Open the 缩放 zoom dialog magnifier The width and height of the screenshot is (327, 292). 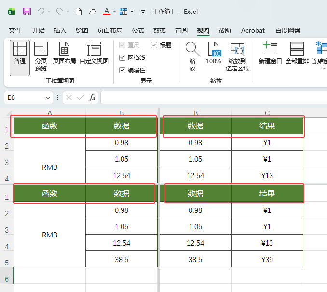click(192, 56)
